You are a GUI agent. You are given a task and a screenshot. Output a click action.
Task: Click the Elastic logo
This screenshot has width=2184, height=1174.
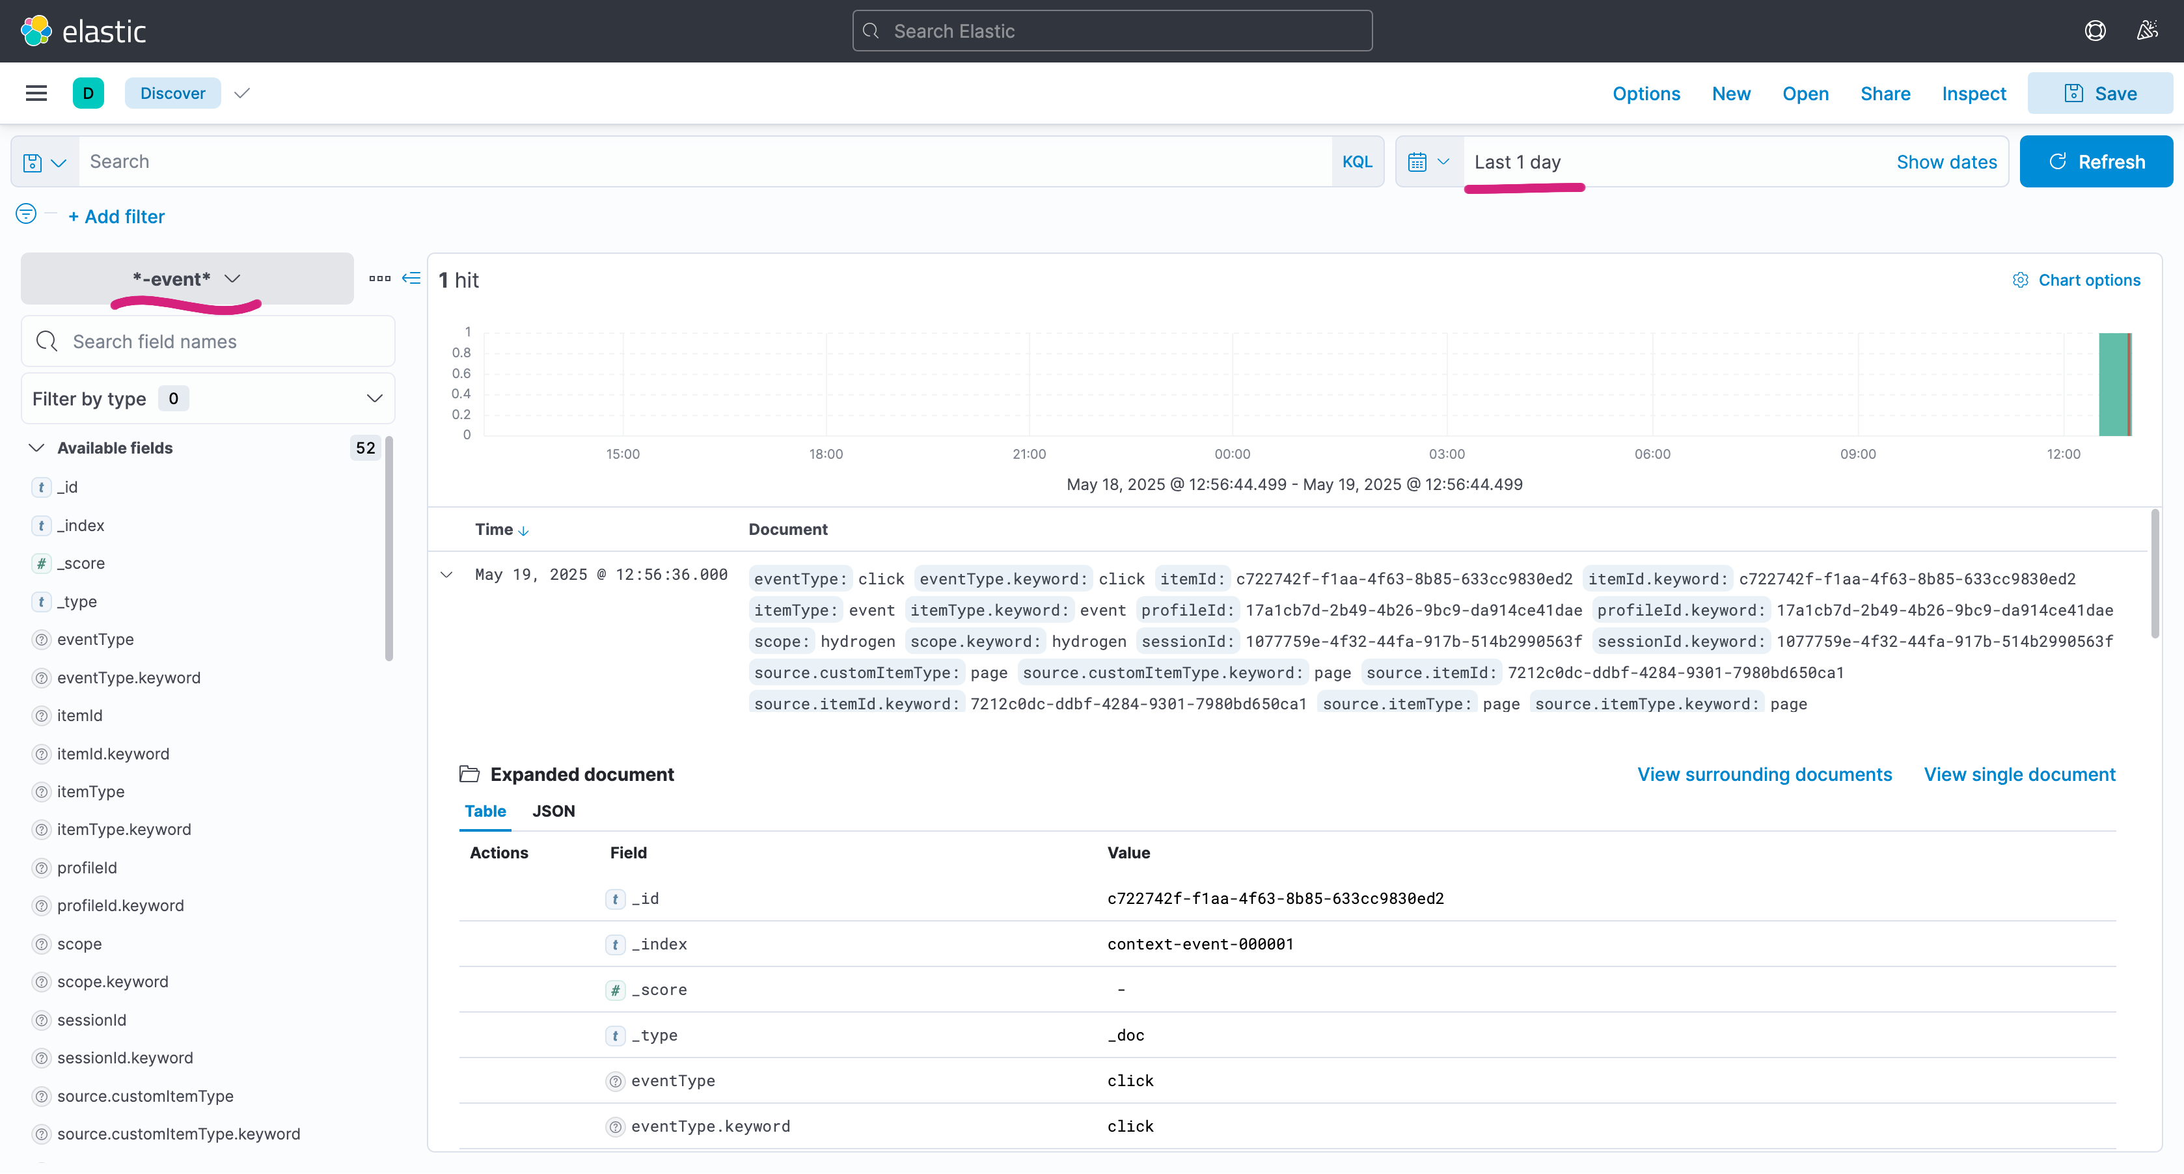click(83, 31)
